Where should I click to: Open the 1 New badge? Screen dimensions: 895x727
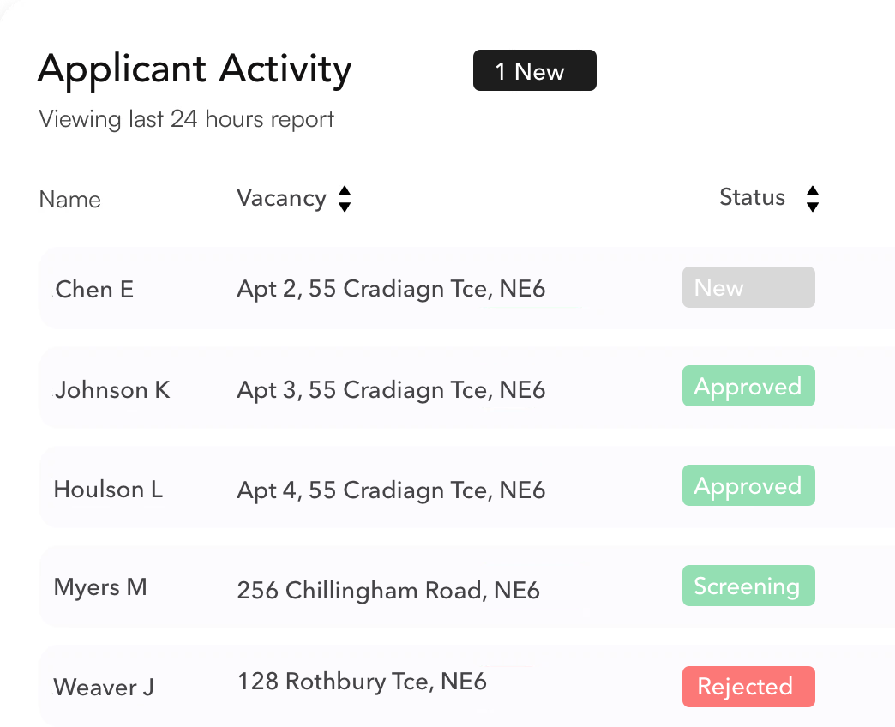535,71
